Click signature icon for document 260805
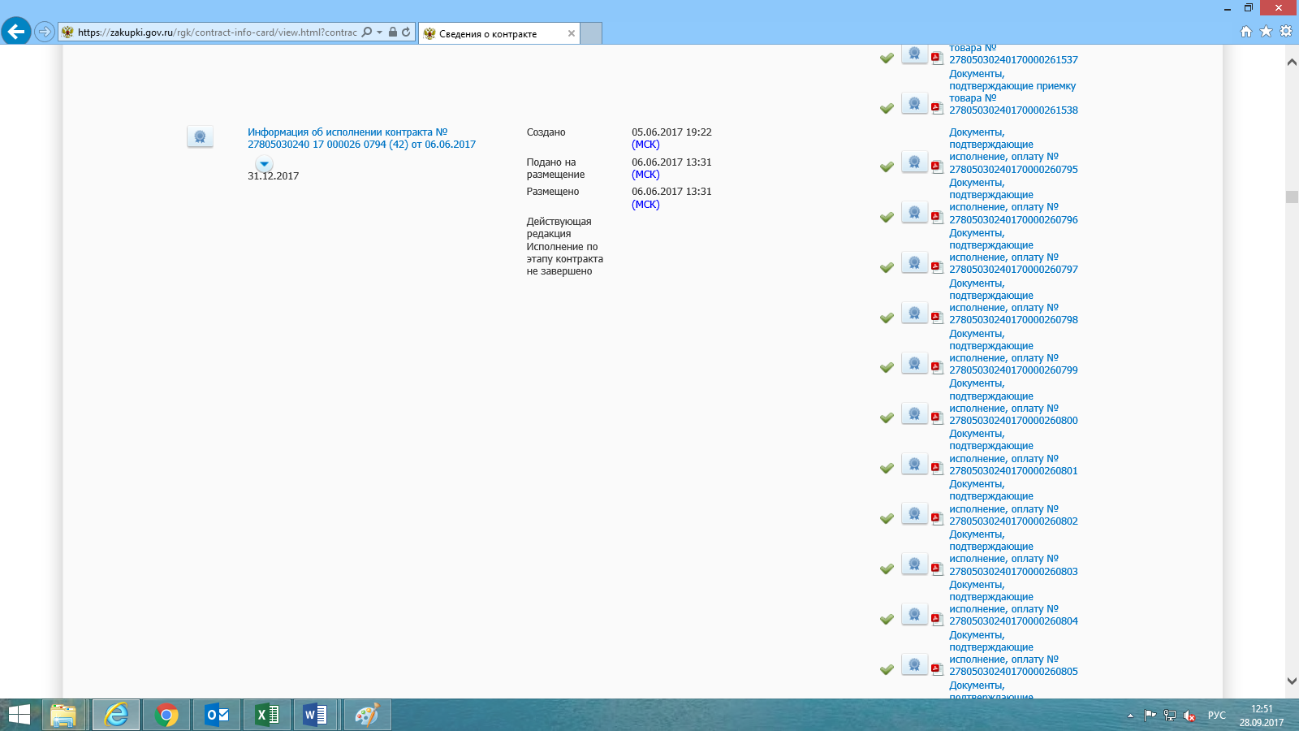 [x=914, y=665]
